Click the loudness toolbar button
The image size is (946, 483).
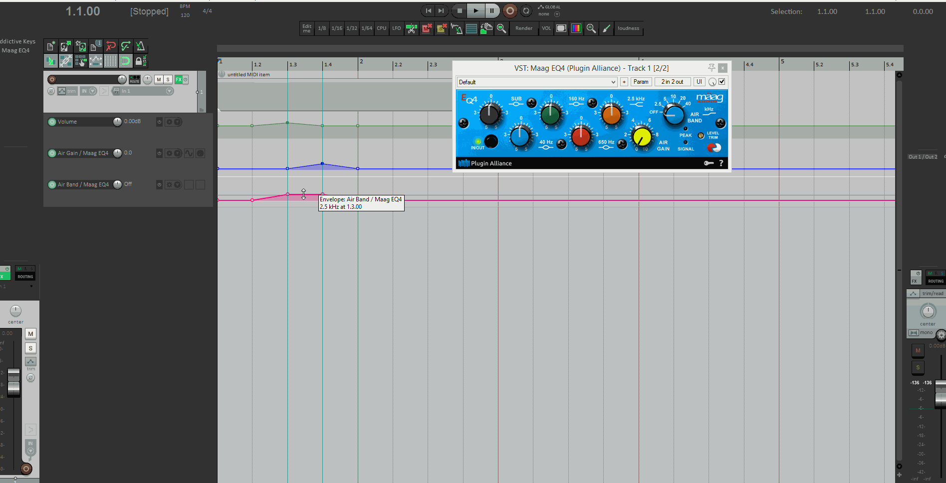[628, 28]
